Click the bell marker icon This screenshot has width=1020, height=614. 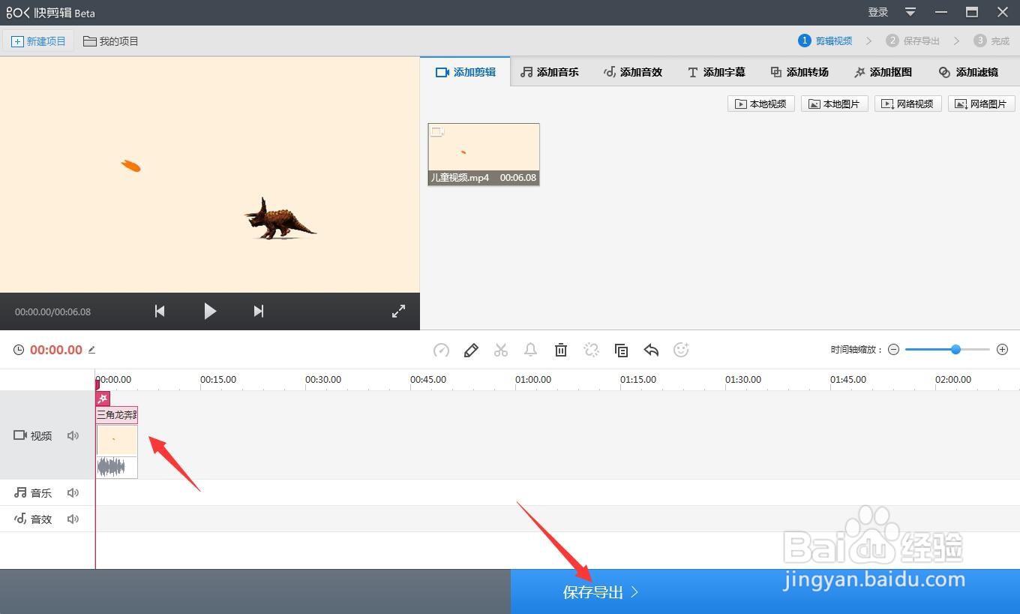click(x=530, y=350)
